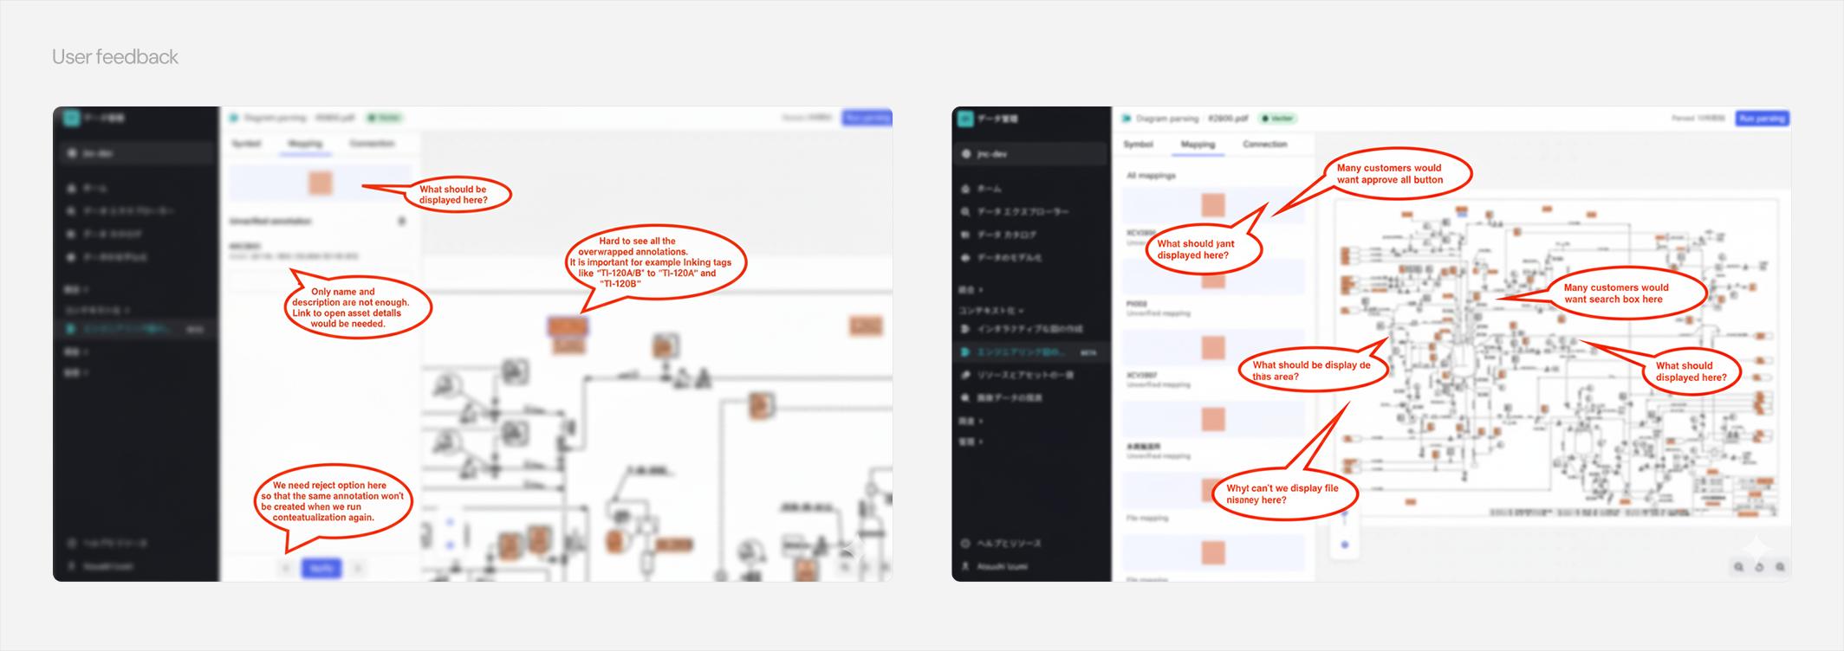
Task: Click the All mappings heading in right mockup
Action: (x=1151, y=176)
